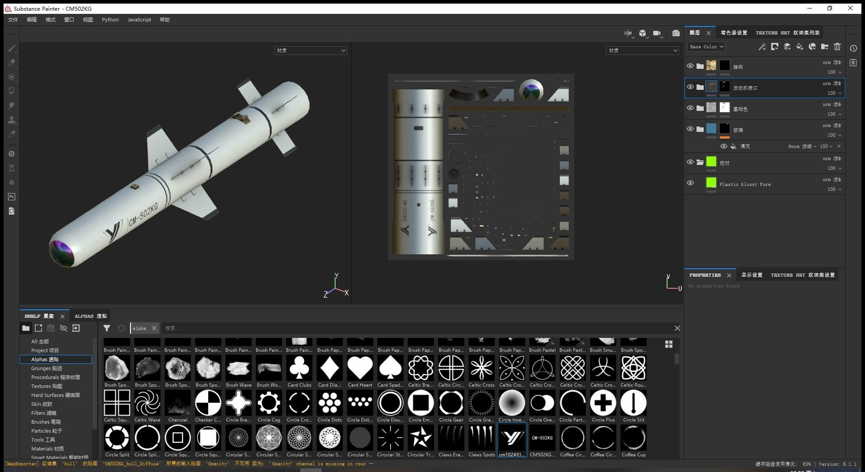
Task: Delete the selected layer with trash icon
Action: (x=837, y=46)
